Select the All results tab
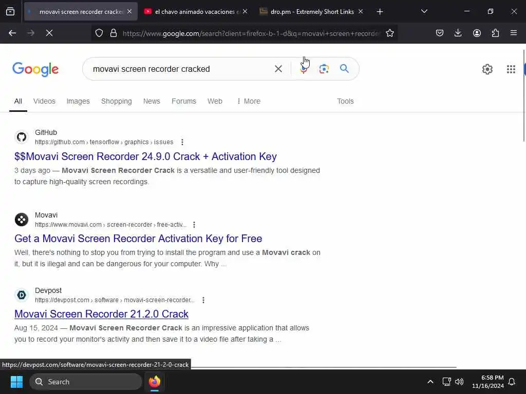This screenshot has width=526, height=394. [18, 101]
